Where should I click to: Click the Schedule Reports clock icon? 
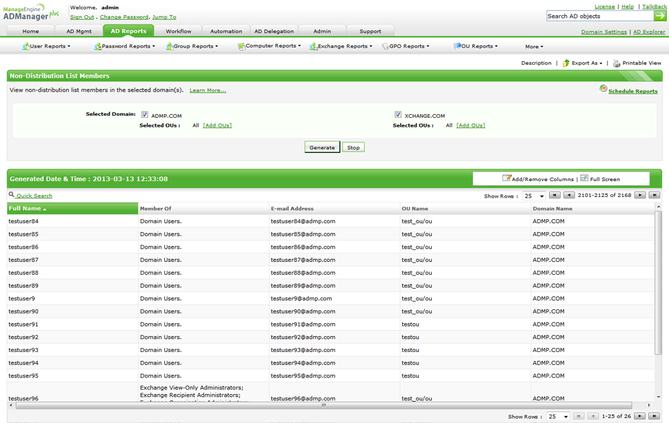tap(603, 89)
